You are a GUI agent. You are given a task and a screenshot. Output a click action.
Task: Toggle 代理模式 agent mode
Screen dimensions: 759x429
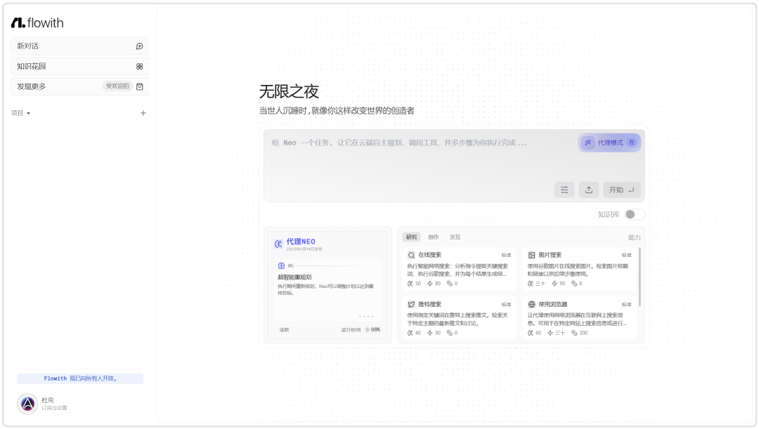coord(609,143)
